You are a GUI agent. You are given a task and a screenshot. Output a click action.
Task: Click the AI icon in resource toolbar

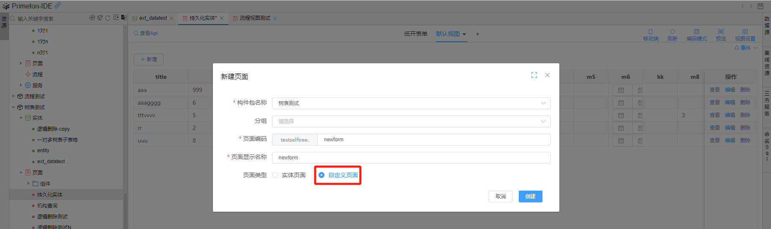point(92,18)
